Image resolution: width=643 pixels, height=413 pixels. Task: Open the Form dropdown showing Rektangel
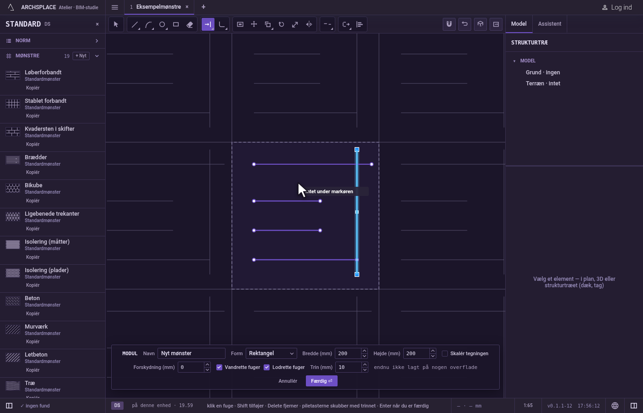(x=271, y=353)
